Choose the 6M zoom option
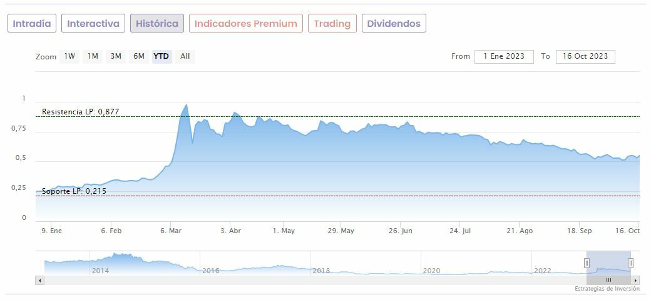This screenshot has height=300, width=651. pos(138,56)
